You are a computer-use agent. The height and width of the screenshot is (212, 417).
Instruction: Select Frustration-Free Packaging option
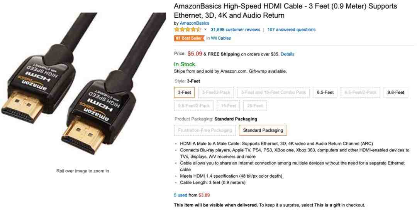coord(205,130)
